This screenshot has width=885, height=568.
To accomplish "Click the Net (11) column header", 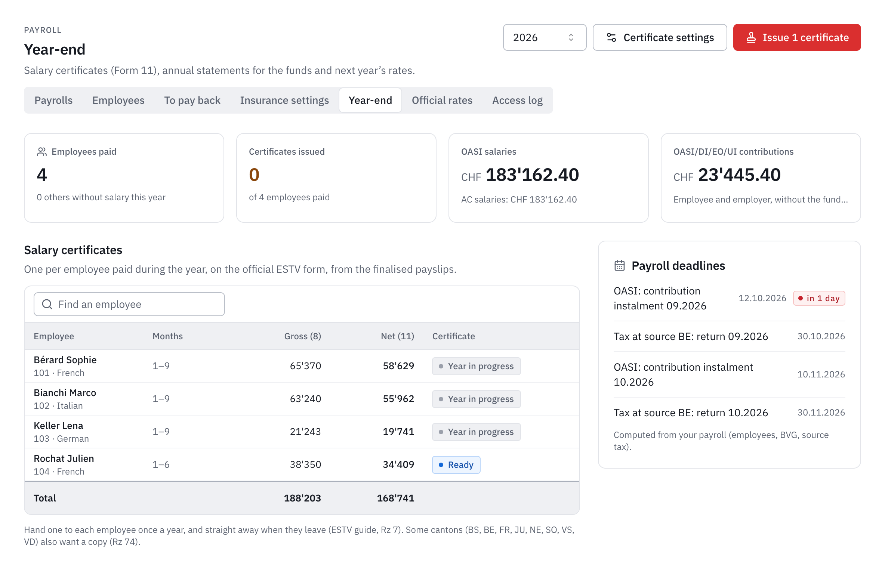I will pos(398,336).
